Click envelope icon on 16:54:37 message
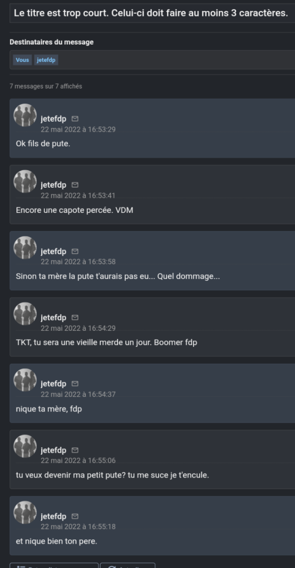The width and height of the screenshot is (295, 568). 75,384
